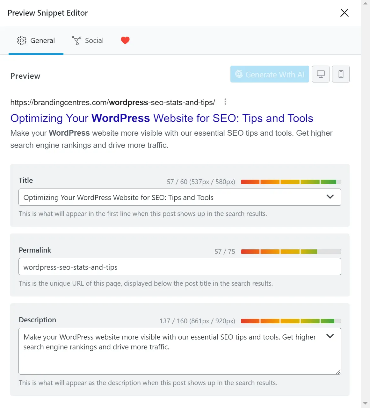Expand the Title variable dropdown
The width and height of the screenshot is (370, 408).
330,197
